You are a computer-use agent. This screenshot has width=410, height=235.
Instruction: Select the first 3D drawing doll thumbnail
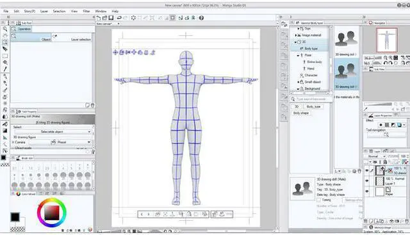point(347,41)
